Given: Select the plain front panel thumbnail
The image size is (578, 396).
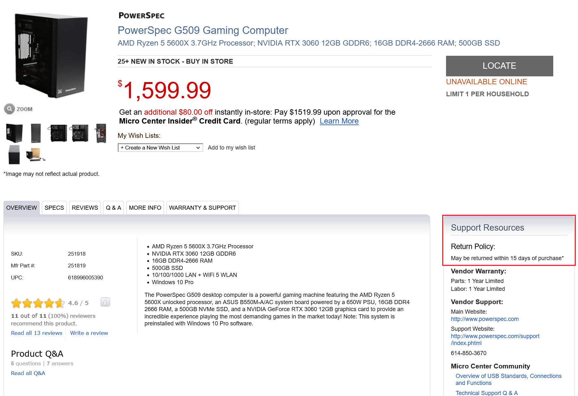Looking at the screenshot, I should [x=36, y=133].
